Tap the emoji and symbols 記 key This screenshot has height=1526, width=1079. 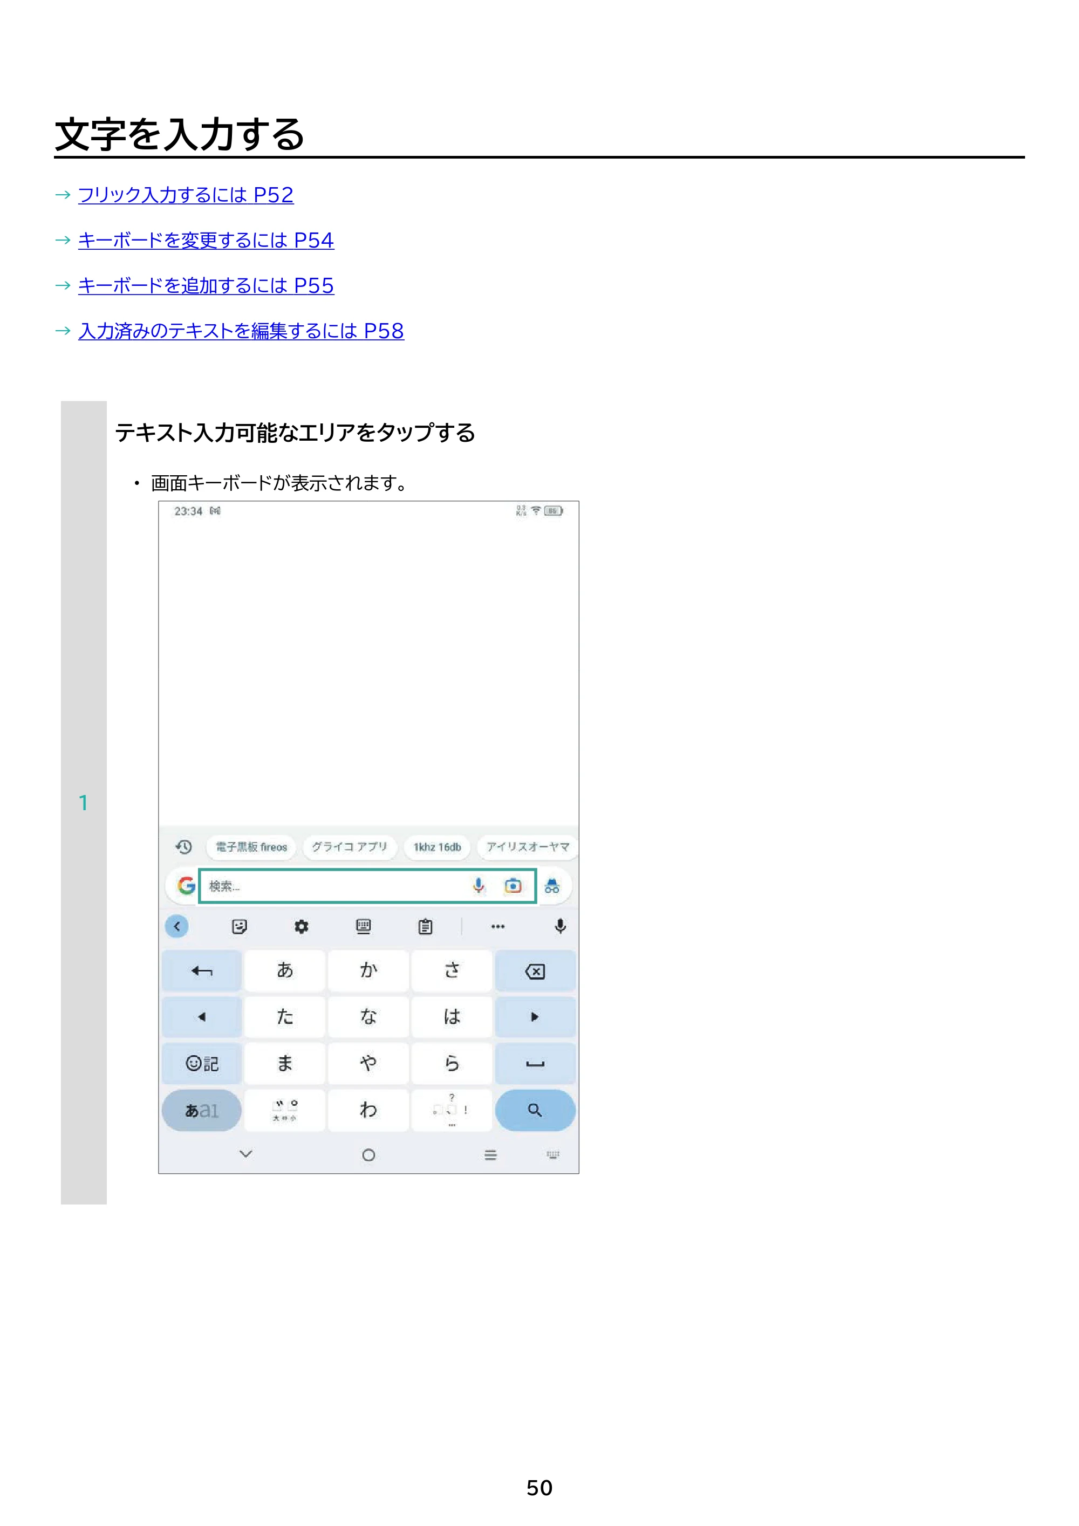click(x=201, y=1063)
